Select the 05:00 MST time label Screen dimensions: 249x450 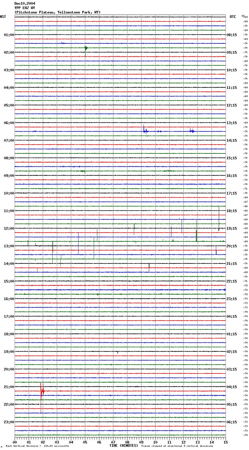click(9, 105)
